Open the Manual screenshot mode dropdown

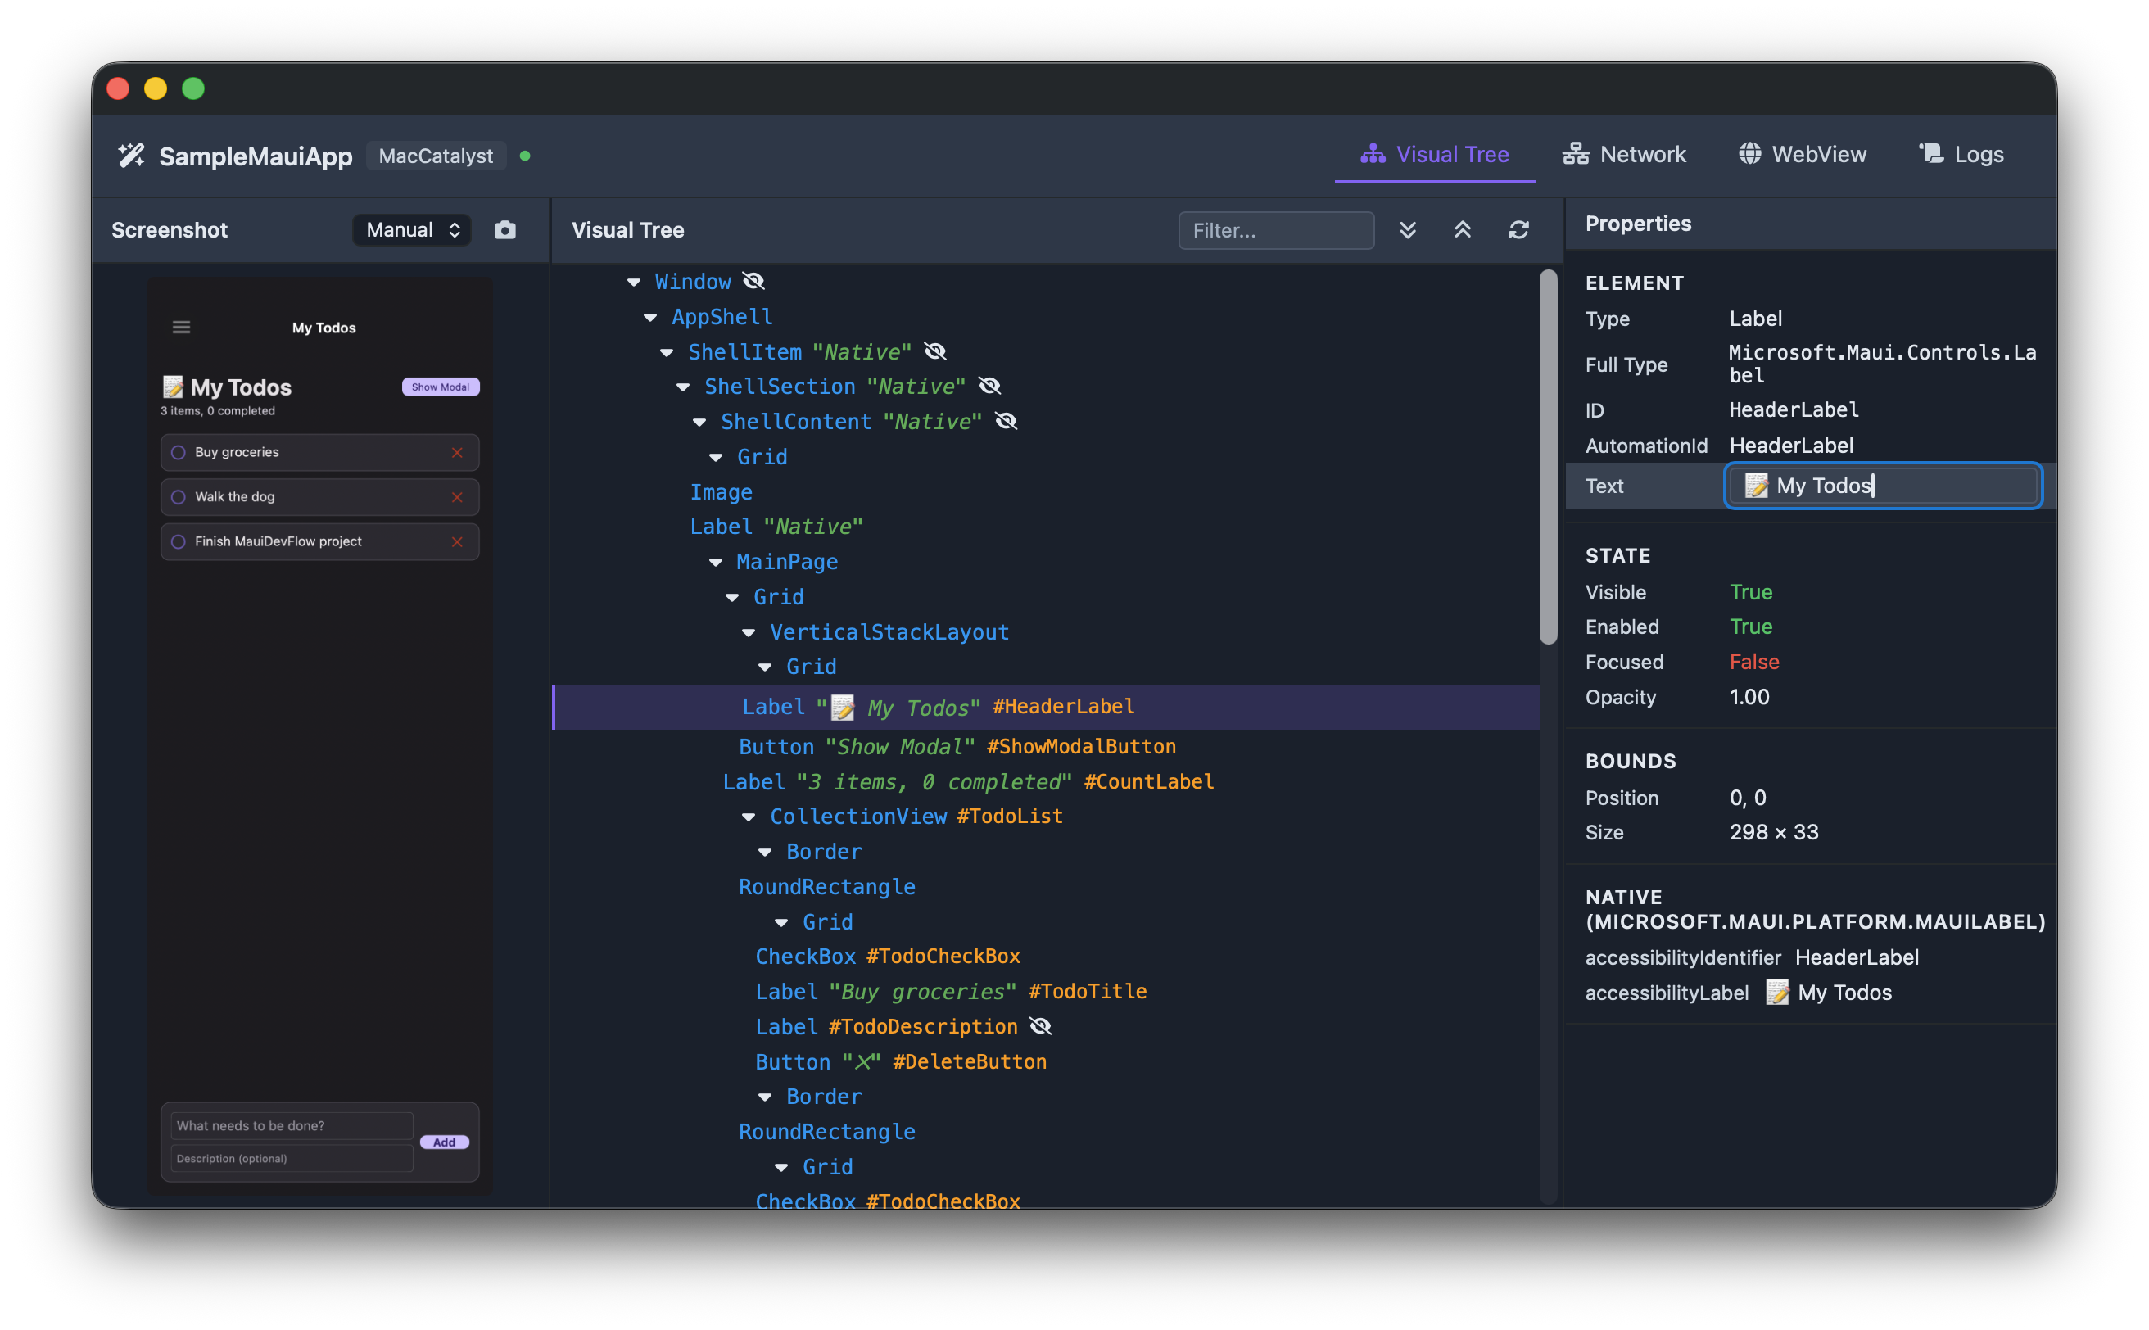point(411,229)
